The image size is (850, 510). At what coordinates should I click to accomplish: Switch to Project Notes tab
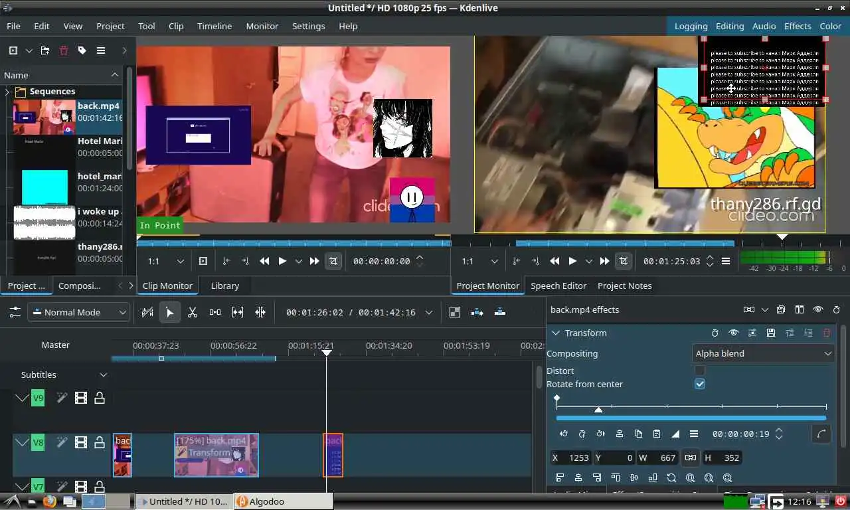(x=625, y=286)
